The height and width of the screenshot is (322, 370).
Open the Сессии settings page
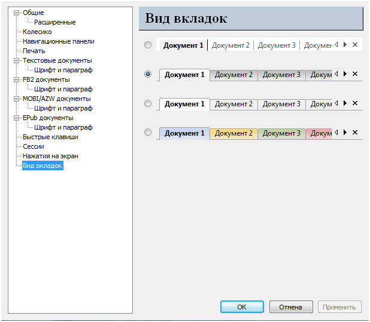tap(34, 146)
